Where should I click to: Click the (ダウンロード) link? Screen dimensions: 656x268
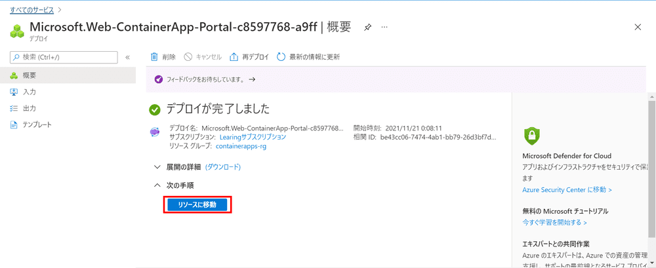(223, 167)
